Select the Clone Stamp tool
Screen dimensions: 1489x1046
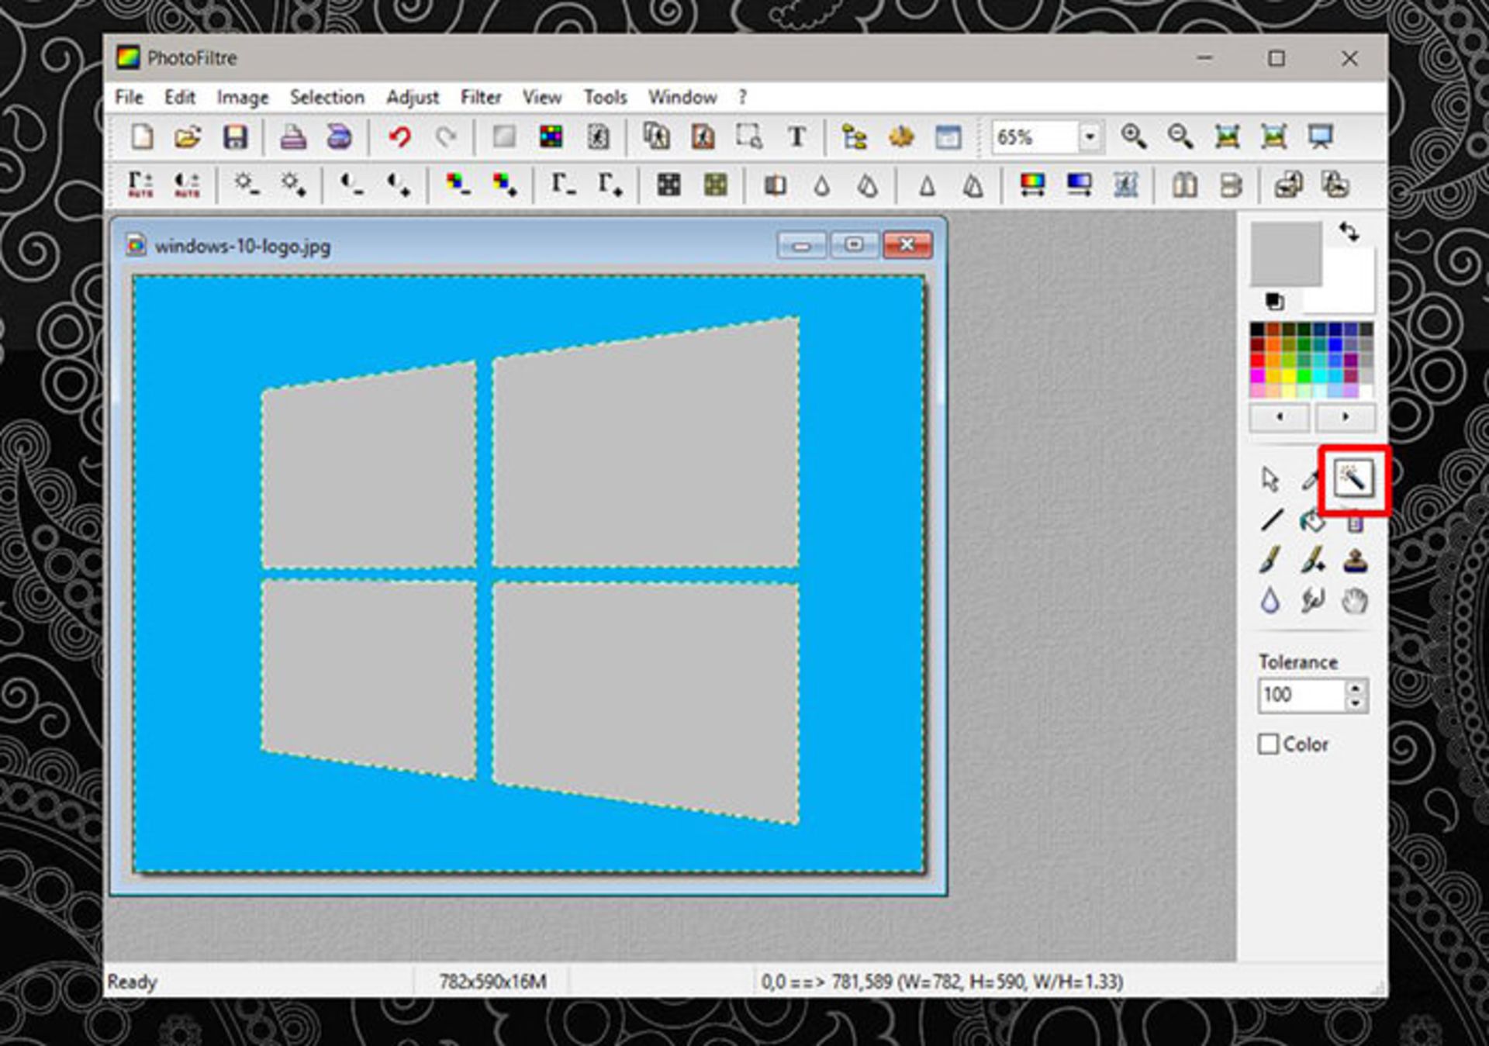(1355, 560)
